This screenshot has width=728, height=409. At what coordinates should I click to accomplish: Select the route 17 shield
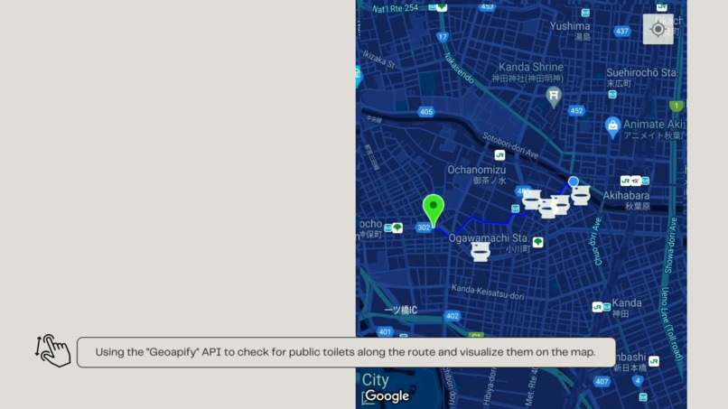pos(443,37)
